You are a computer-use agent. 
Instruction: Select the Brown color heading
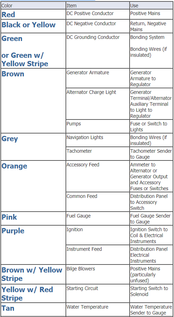pos(13,74)
